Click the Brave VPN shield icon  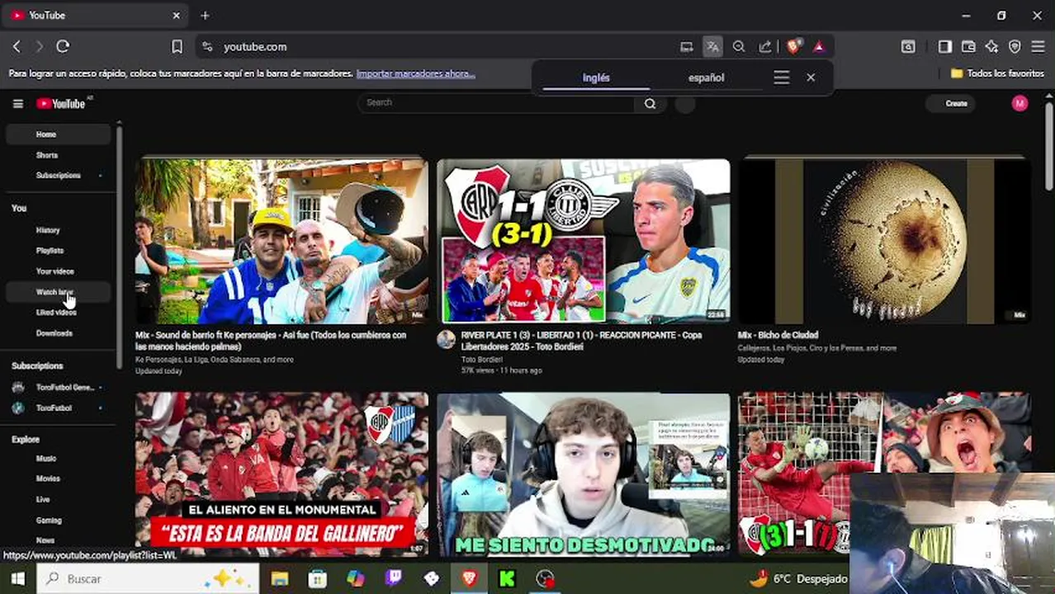pos(1015,47)
